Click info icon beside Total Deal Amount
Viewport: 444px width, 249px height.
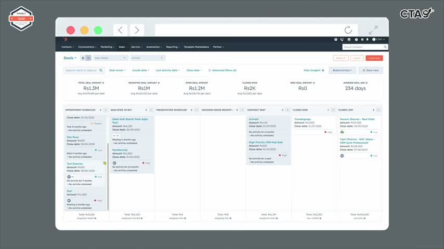[x=103, y=83]
